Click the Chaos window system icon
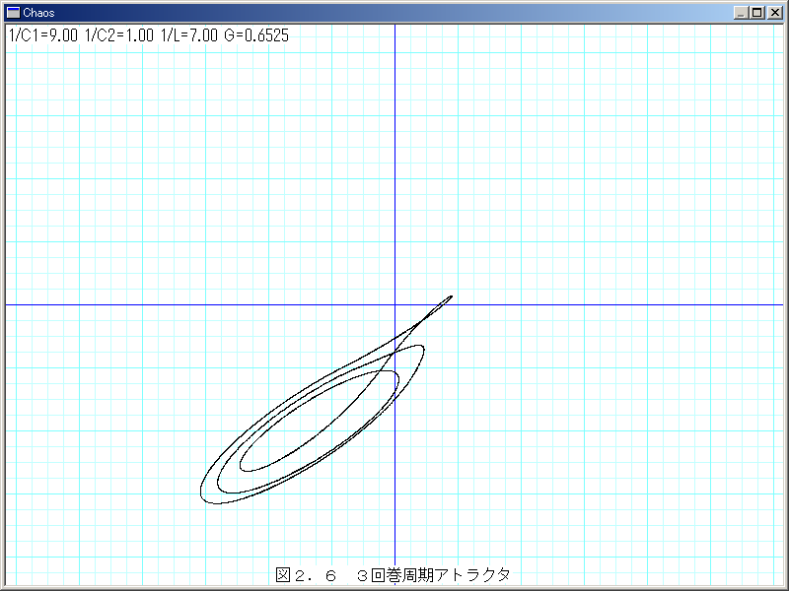 pos(13,12)
